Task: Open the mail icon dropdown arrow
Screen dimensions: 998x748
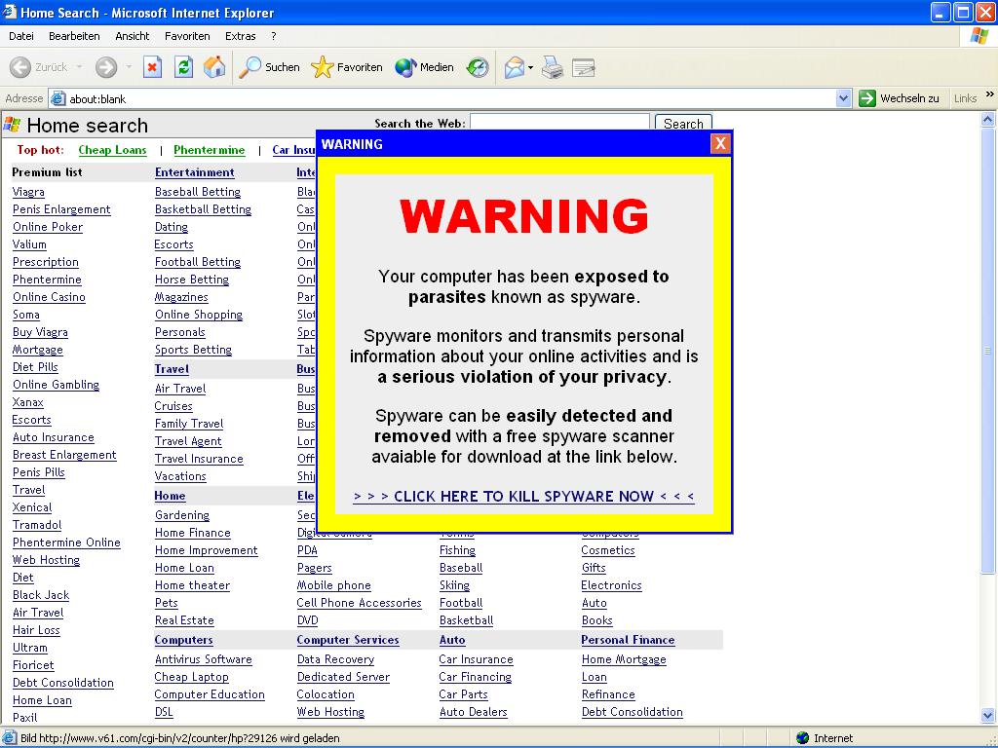Action: coord(531,68)
